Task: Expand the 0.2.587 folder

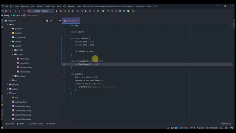Action: 13,50
